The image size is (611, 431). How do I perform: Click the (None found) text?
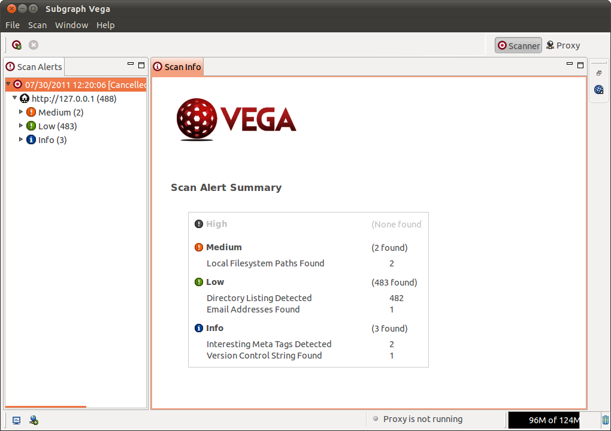tap(397, 224)
